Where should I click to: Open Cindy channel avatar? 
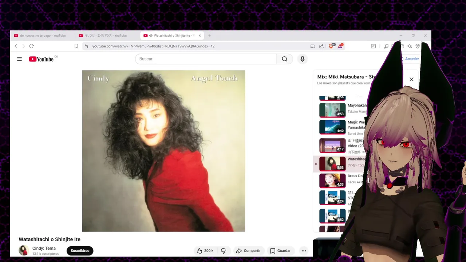click(x=24, y=250)
